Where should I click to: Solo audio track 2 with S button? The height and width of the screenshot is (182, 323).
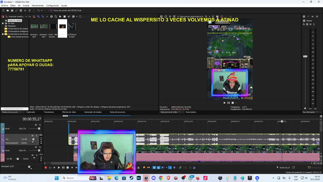pos(36,136)
